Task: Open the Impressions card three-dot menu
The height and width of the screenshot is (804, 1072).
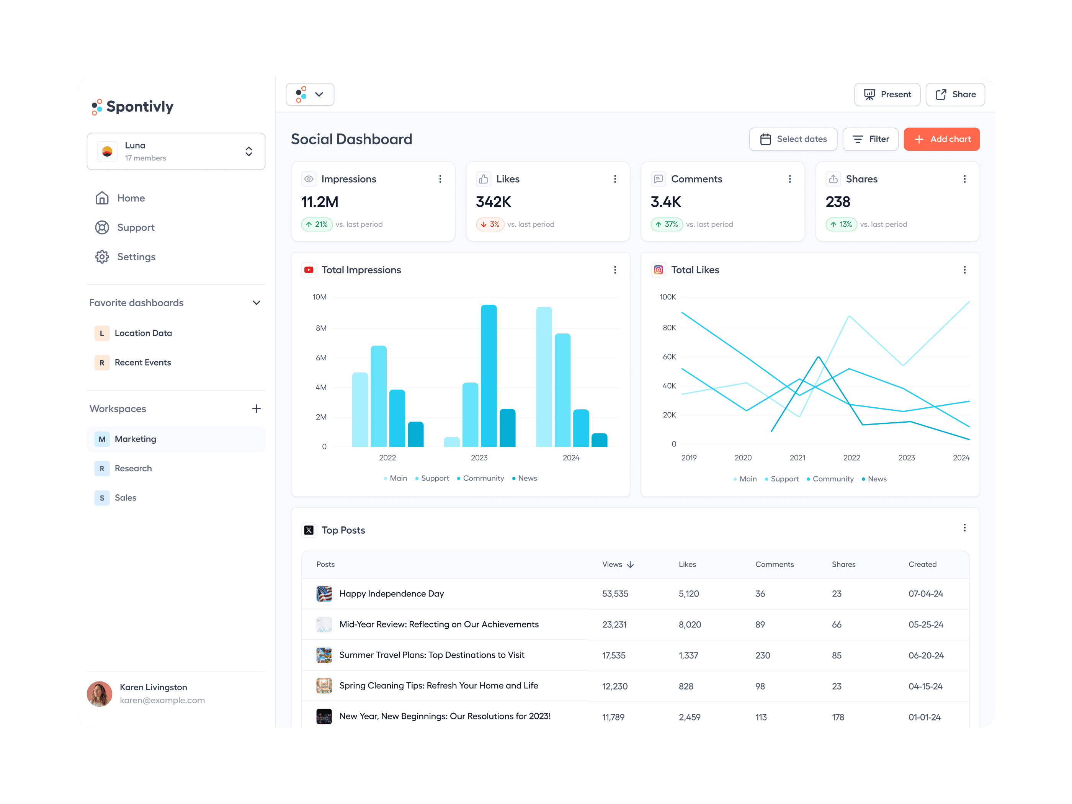Action: tap(440, 179)
